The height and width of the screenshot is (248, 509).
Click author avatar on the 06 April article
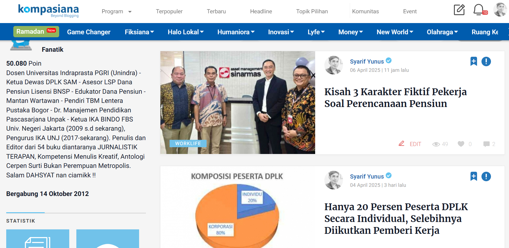(334, 65)
